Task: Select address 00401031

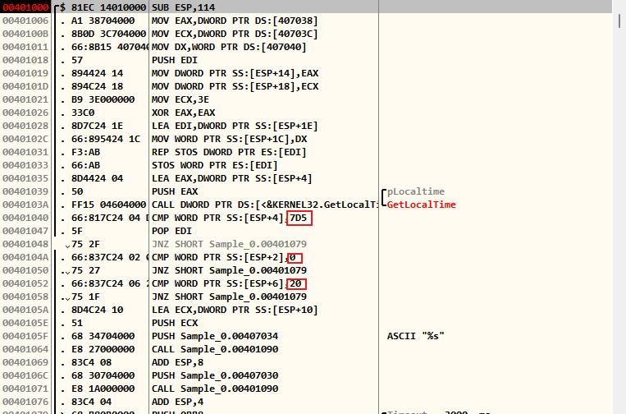Action: pos(25,153)
